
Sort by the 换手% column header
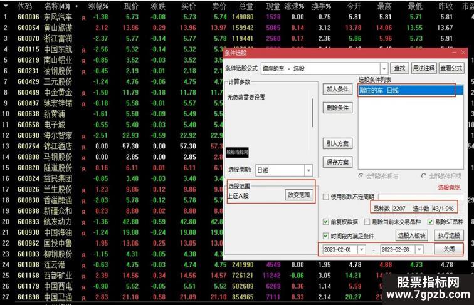(322, 6)
